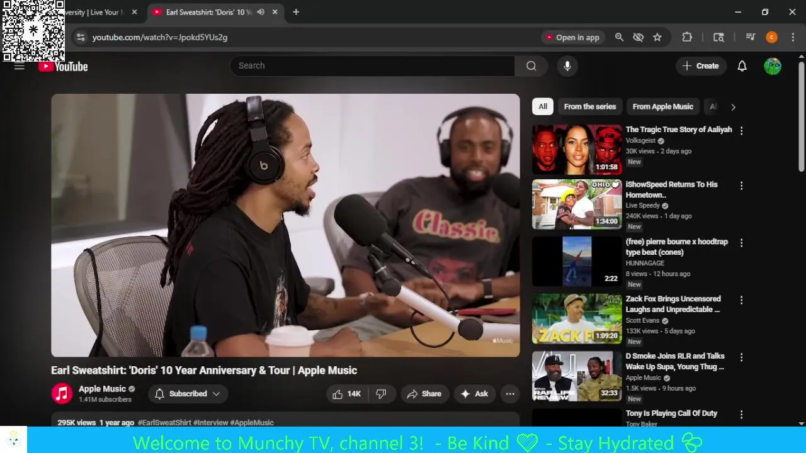Viewport: 806px width, 453px height.
Task: Open options for D Smoke Joins RLR video
Action: click(741, 357)
